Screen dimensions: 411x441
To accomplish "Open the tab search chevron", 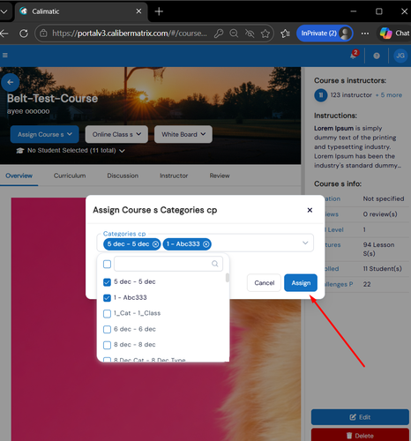I will [x=4, y=11].
